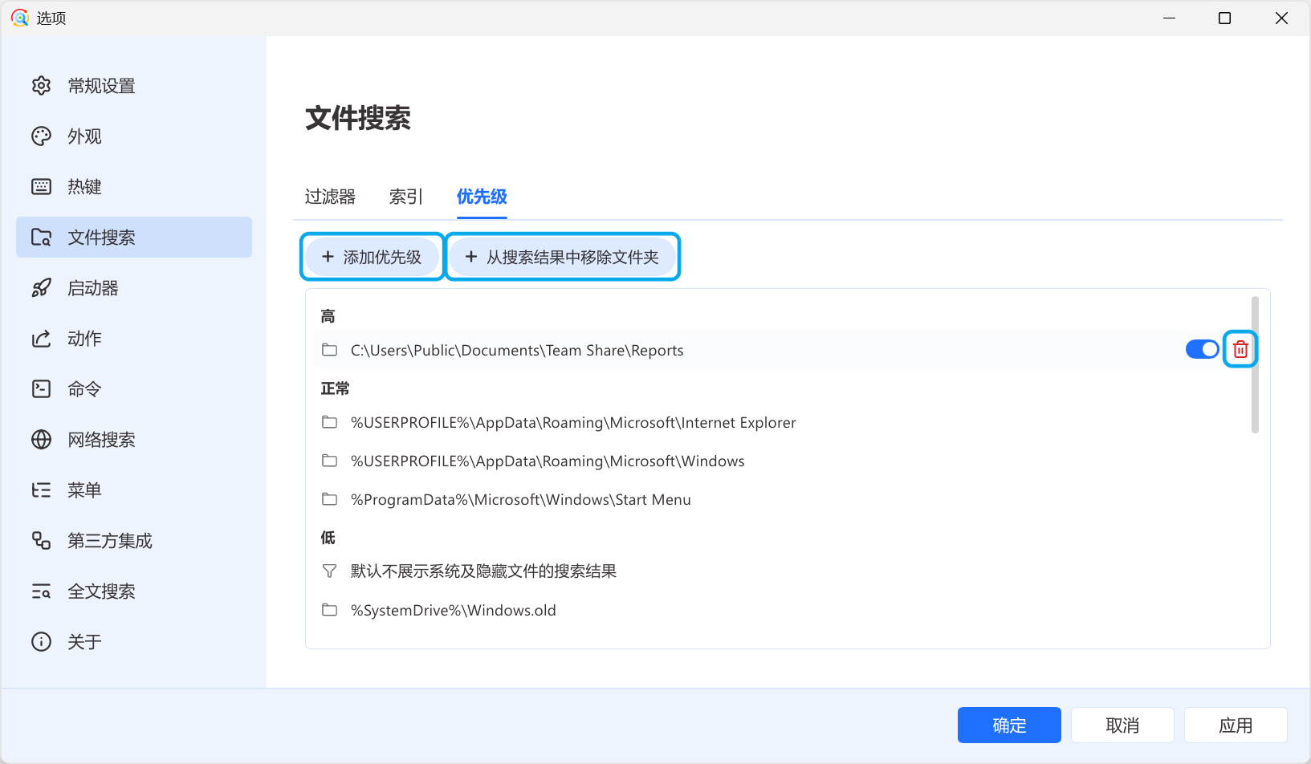
Task: Click the 低 section header
Action: coord(328,538)
